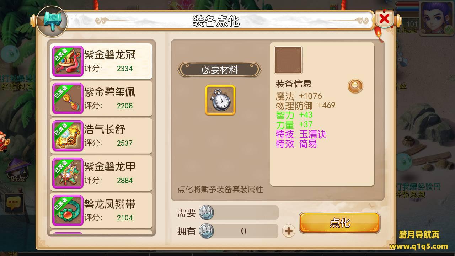Select the 紫金磐龙甲 armor icon
The width and height of the screenshot is (455, 256).
[x=68, y=173]
